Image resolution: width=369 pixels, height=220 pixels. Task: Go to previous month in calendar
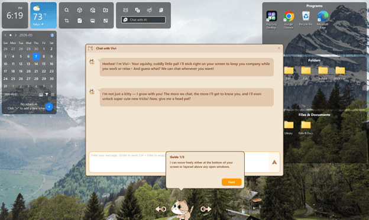coord(5,35)
